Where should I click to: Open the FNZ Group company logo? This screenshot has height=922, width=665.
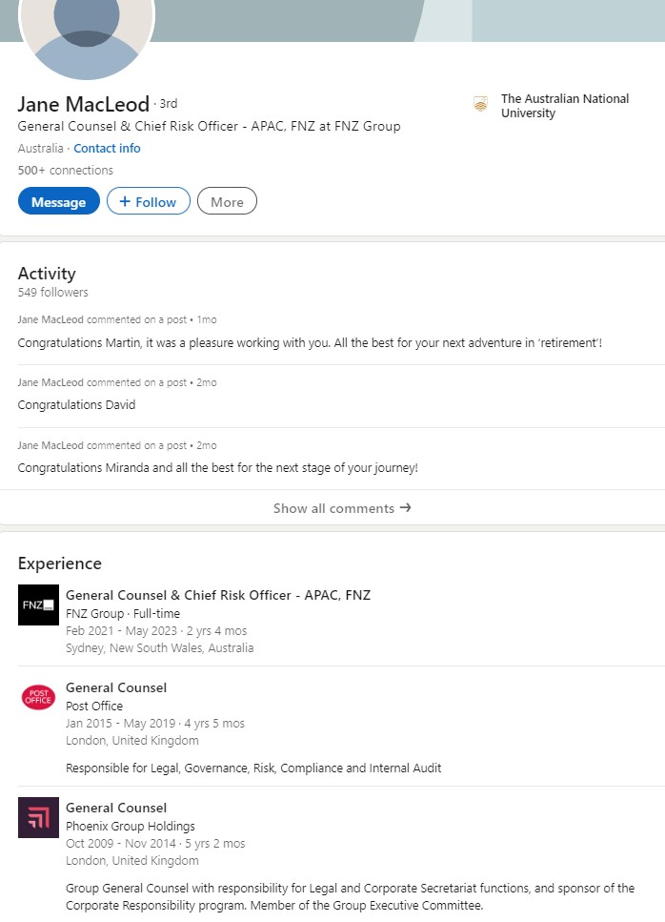pyautogui.click(x=38, y=604)
